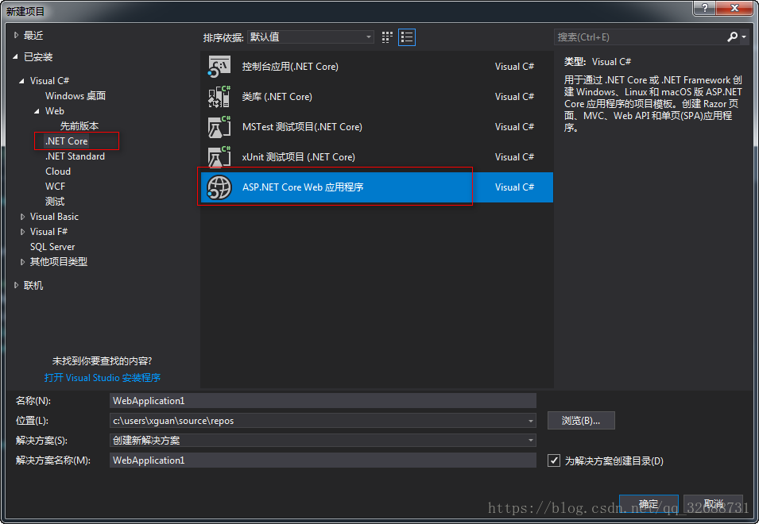The width and height of the screenshot is (759, 524).
Task: Collapse the 已安装 tree node
Action: click(15, 57)
